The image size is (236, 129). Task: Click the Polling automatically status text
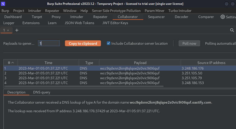pyautogui.click(x=220, y=43)
